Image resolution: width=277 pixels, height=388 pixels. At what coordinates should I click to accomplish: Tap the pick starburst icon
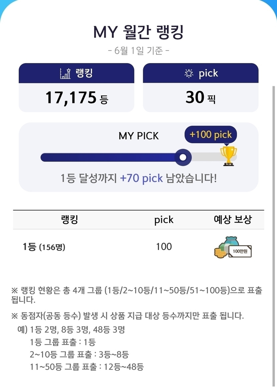click(x=189, y=73)
